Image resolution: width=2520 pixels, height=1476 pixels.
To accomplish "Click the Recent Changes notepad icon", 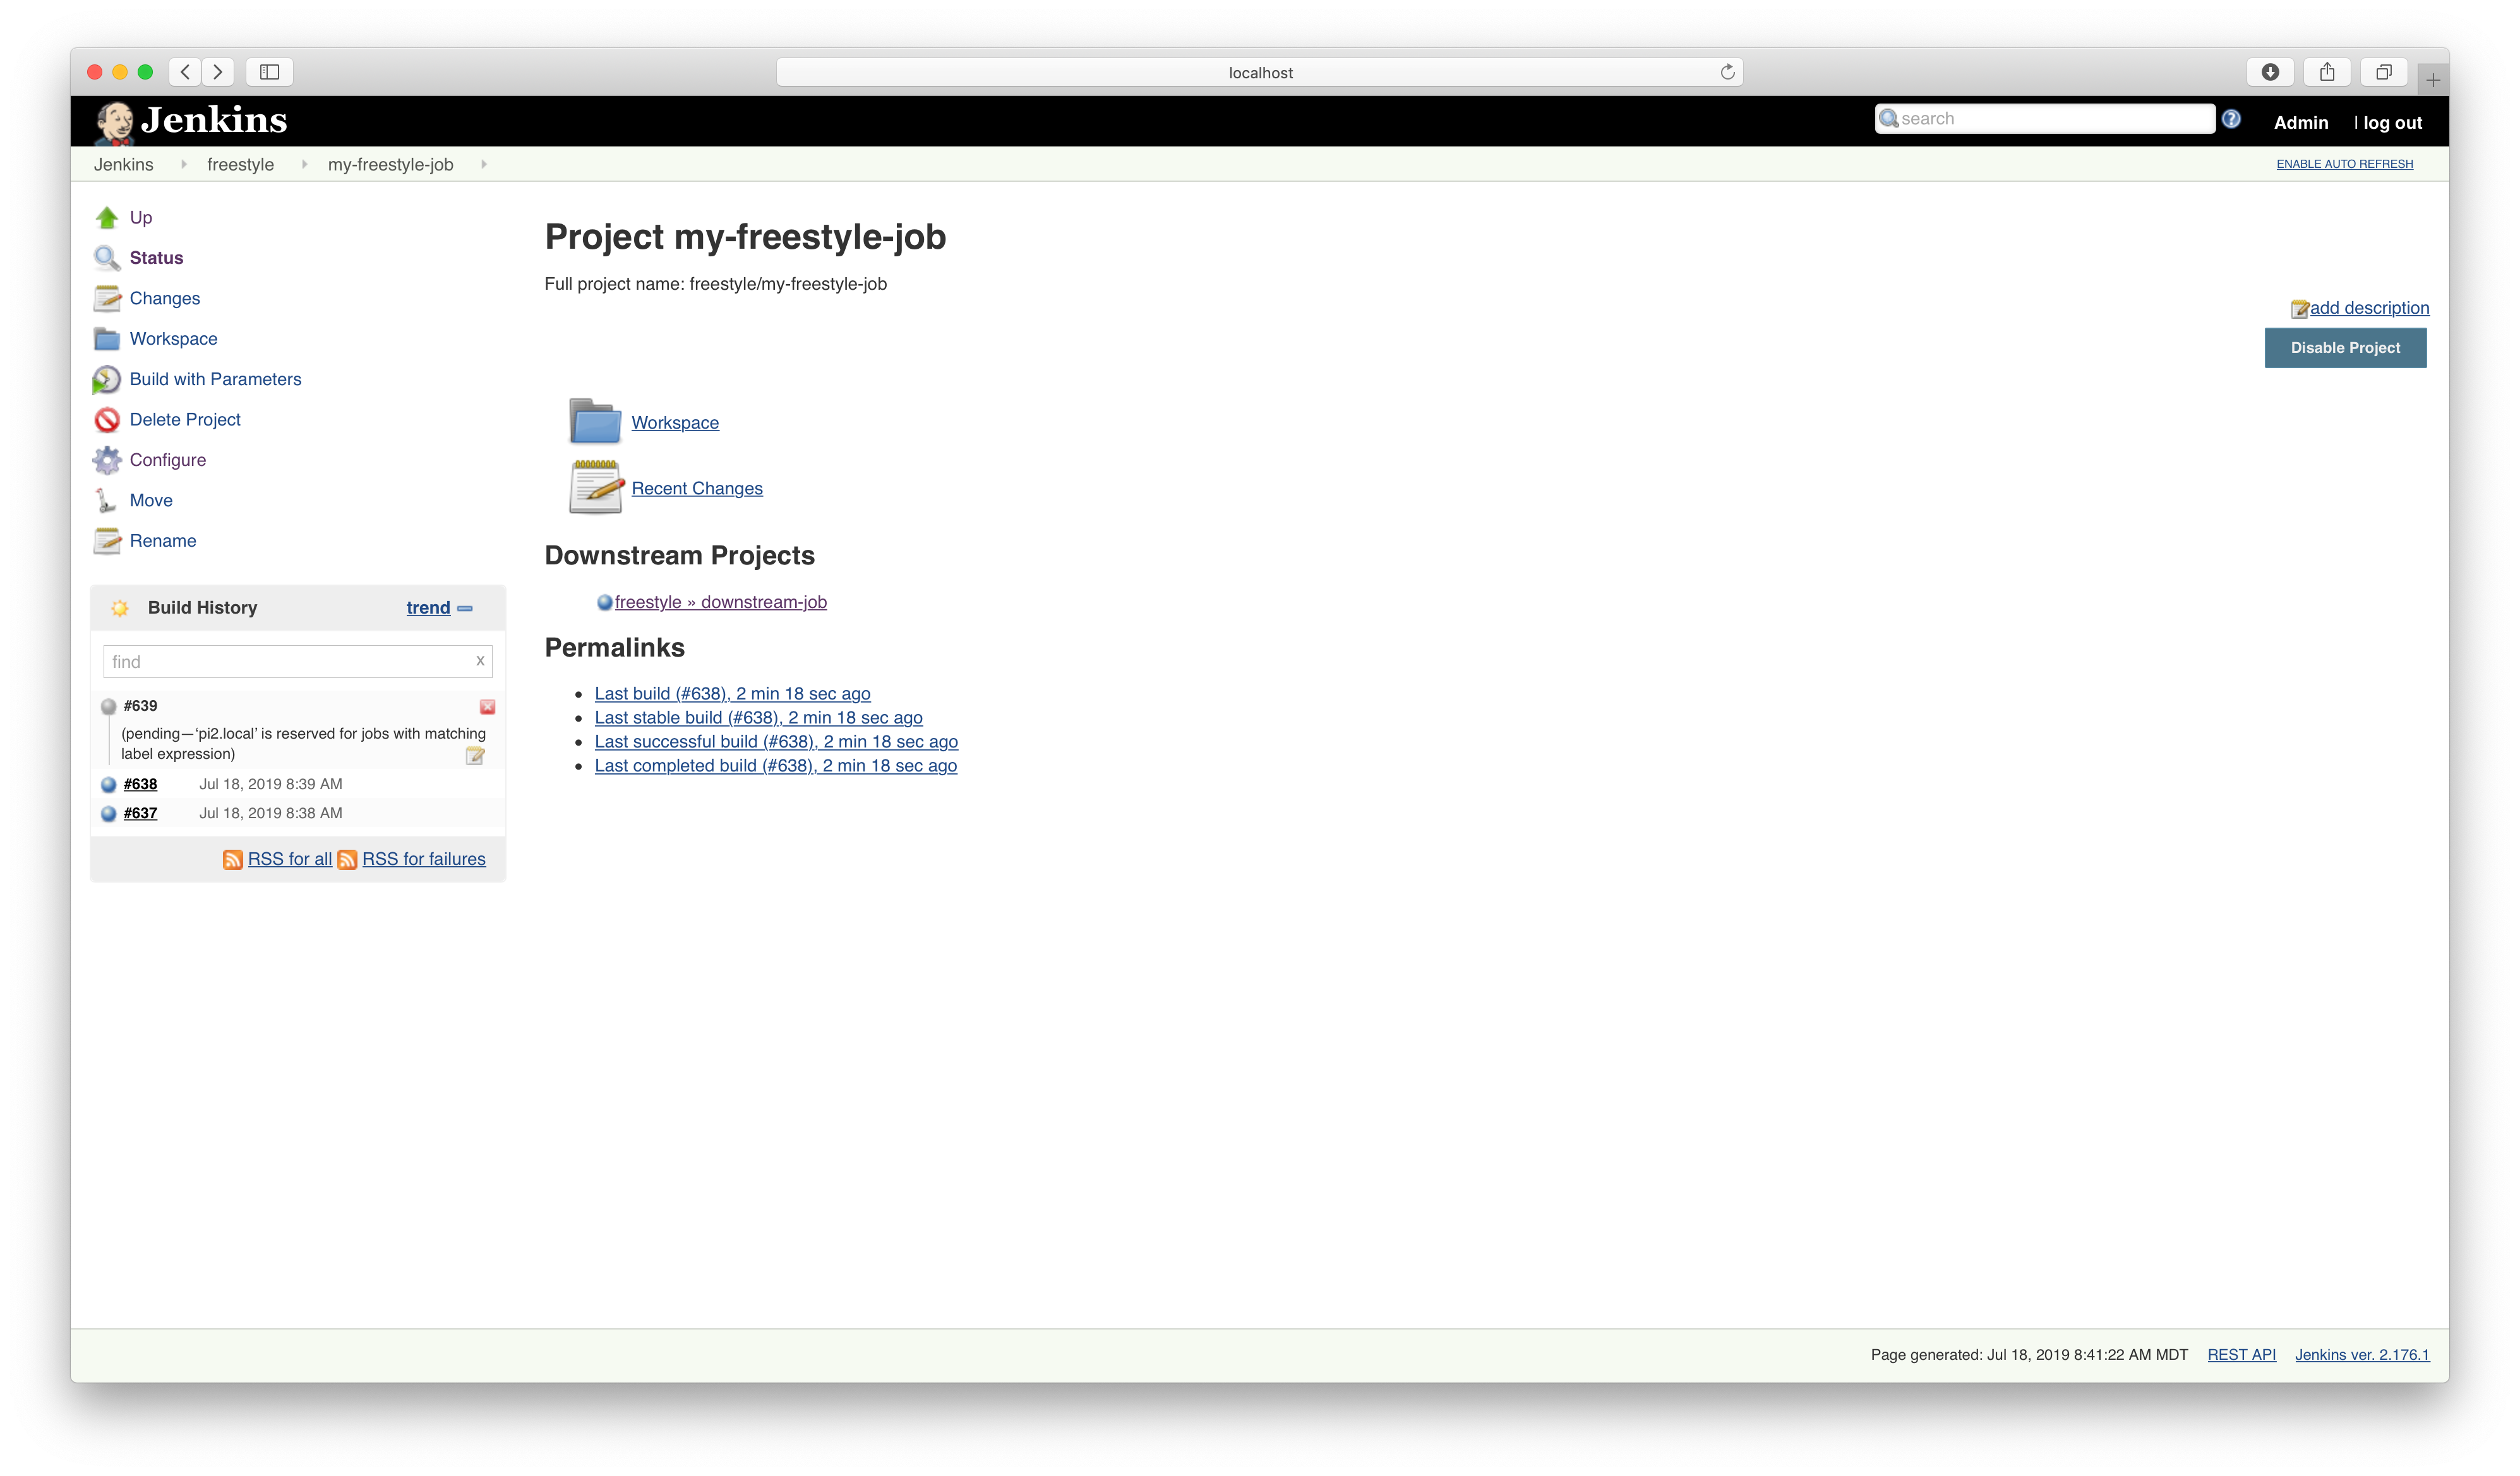I will pos(596,487).
